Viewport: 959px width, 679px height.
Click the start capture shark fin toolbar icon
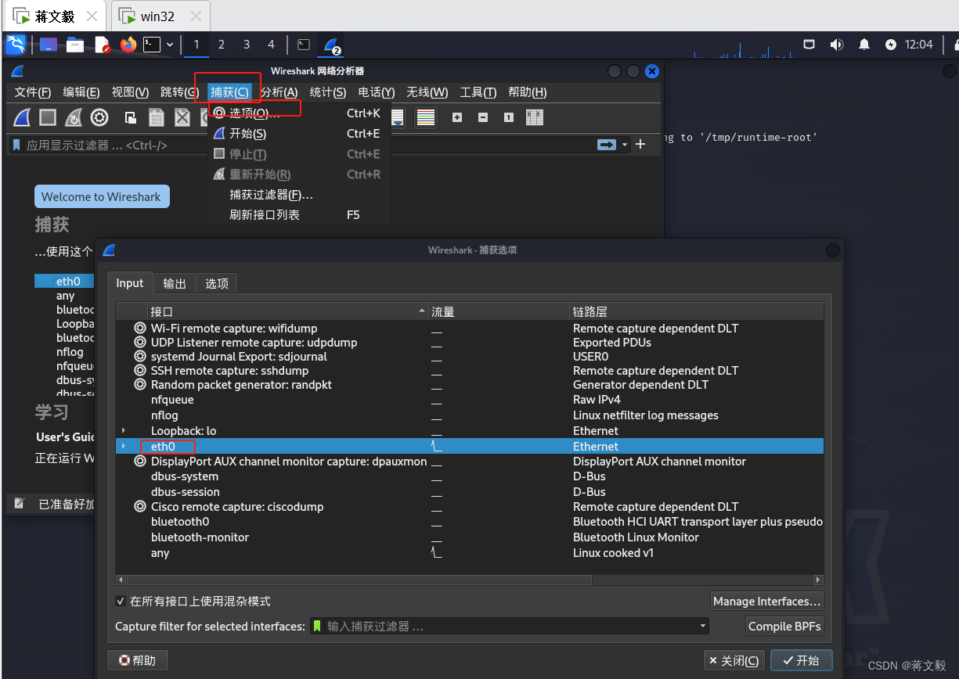tap(23, 117)
